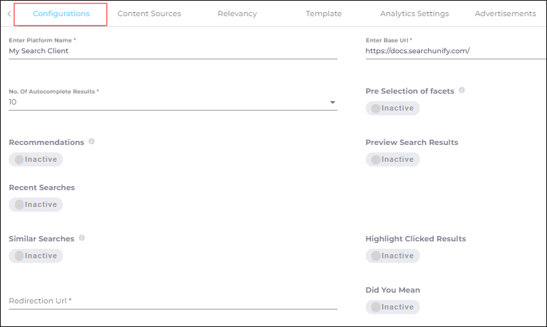Switch to the Advertisements tab

click(x=505, y=14)
